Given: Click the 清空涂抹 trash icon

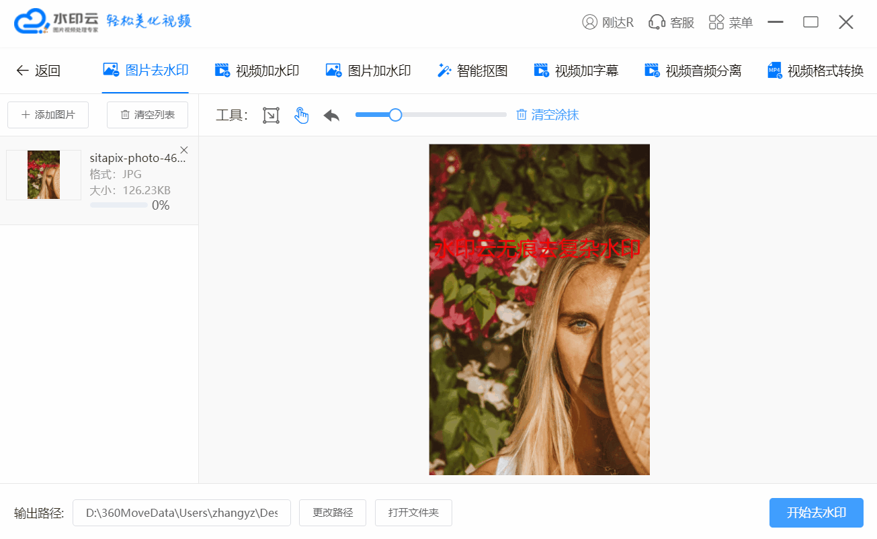Looking at the screenshot, I should tap(521, 115).
